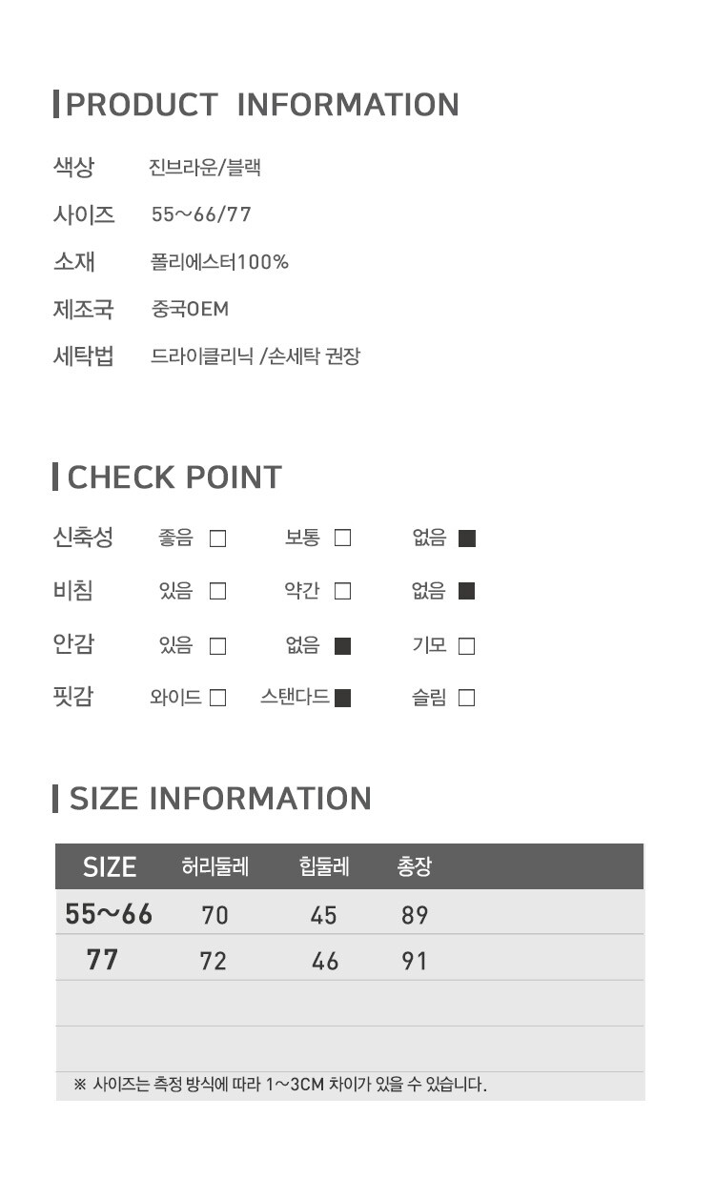Tick the 비침 약간 checkbox
Screen dimensions: 715x1179
coord(343,592)
